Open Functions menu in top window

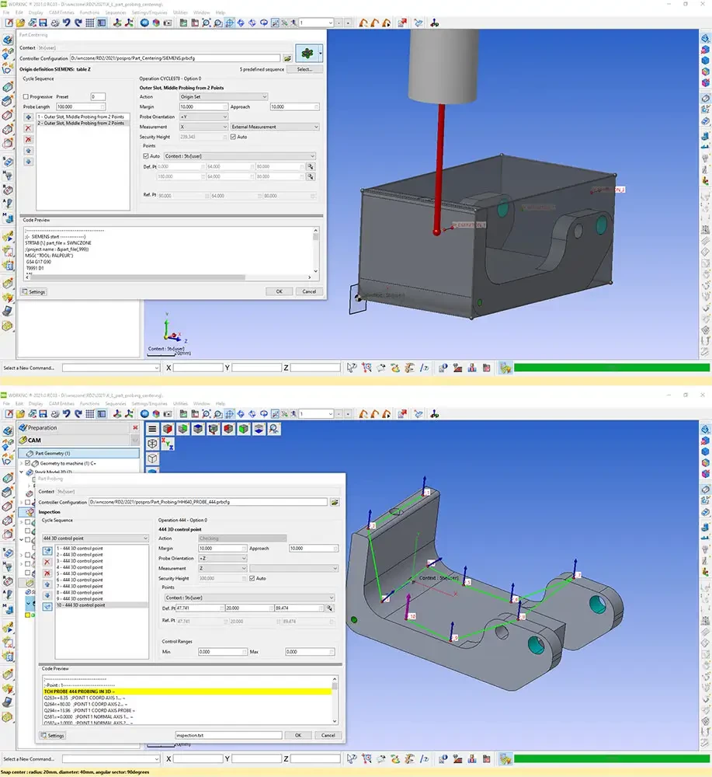pos(89,12)
